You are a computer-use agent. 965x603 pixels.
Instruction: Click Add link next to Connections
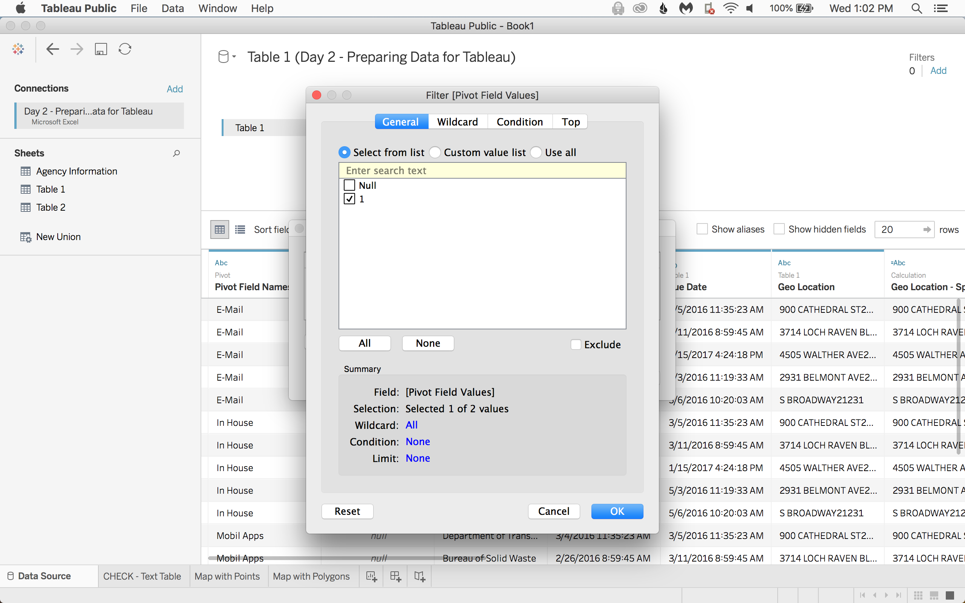pyautogui.click(x=175, y=89)
